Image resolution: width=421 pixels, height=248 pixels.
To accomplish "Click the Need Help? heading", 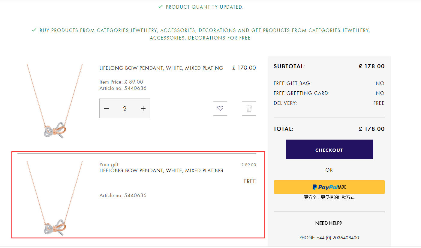I will 329,223.
